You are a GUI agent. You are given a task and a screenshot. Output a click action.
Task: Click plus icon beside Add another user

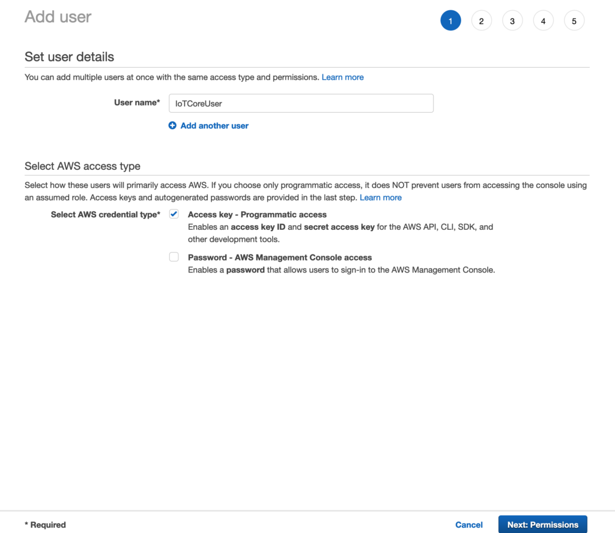(x=172, y=125)
